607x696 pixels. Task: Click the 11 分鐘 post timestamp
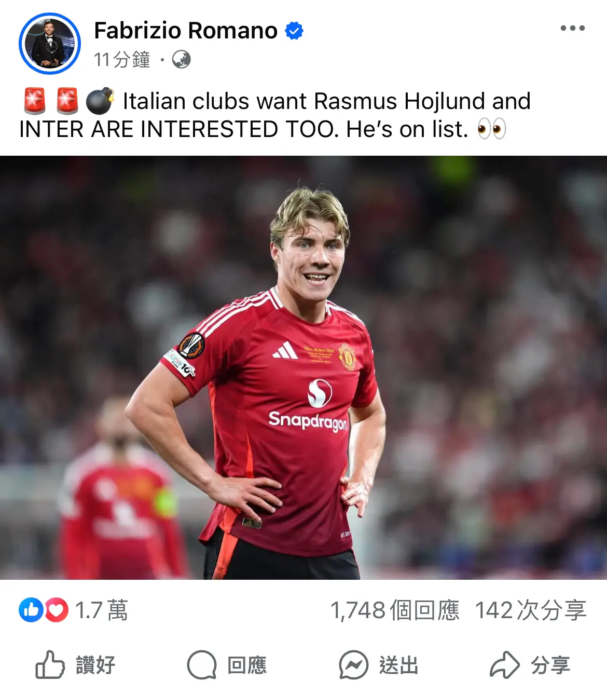tap(122, 60)
